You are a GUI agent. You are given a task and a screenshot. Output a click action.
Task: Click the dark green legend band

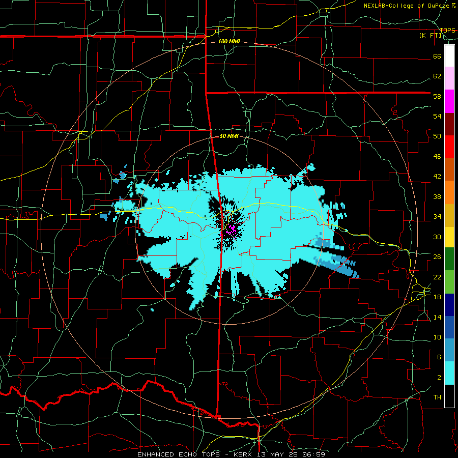pos(449,259)
